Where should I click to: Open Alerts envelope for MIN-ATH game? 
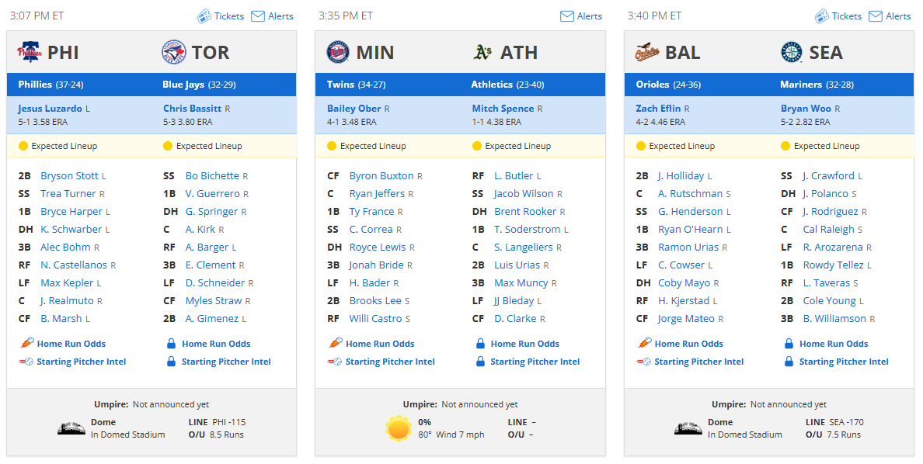tap(567, 16)
